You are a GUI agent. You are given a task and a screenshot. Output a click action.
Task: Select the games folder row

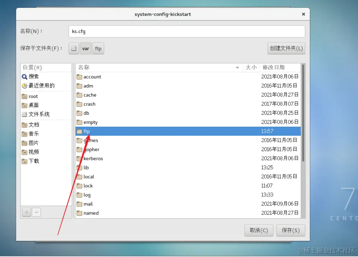pos(188,140)
